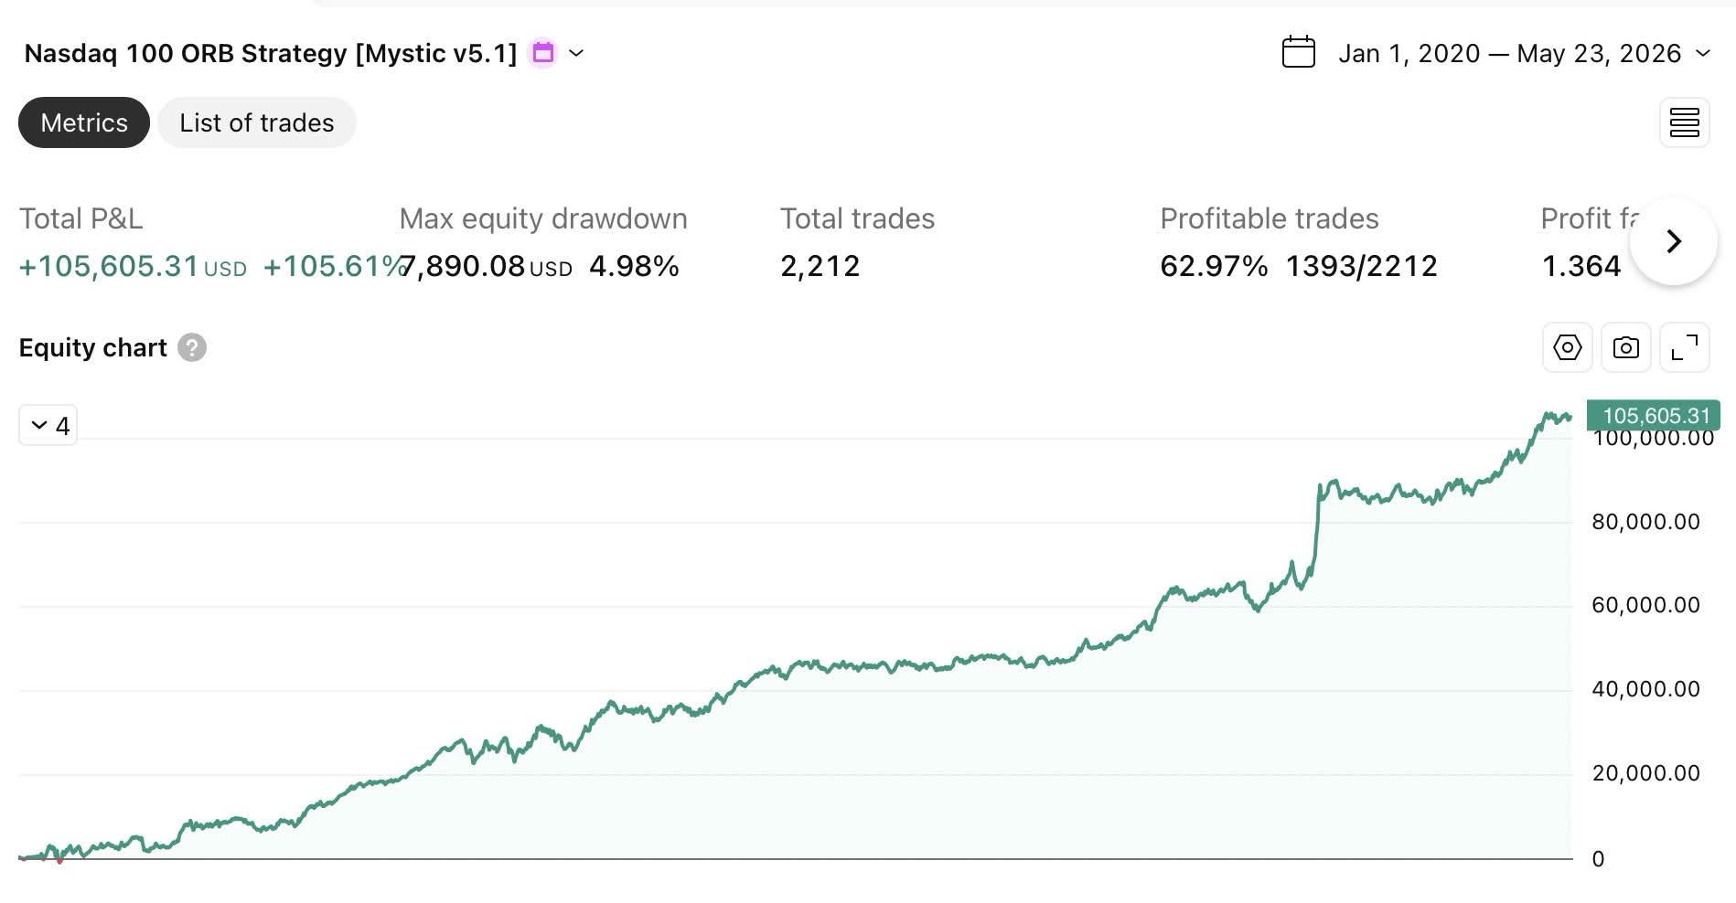Image resolution: width=1736 pixels, height=903 pixels.
Task: Open equity chart settings hexagon icon
Action: pos(1568,347)
